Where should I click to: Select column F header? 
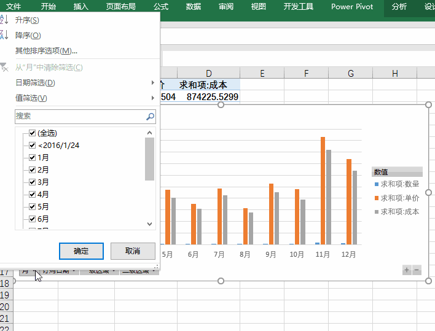pyautogui.click(x=306, y=73)
